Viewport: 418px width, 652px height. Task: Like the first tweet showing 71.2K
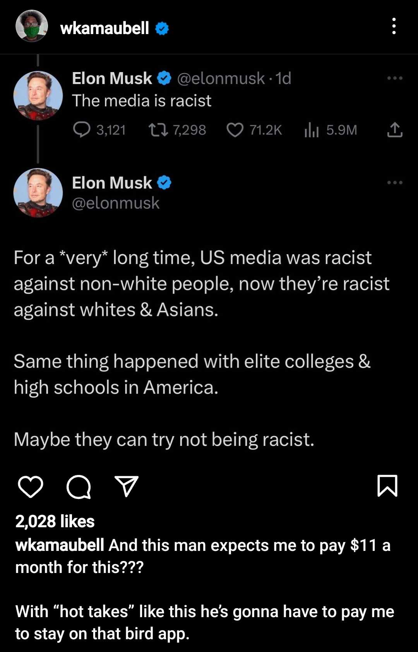coord(235,130)
